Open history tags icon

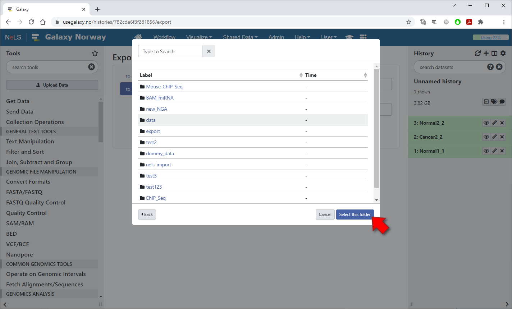coord(494,102)
